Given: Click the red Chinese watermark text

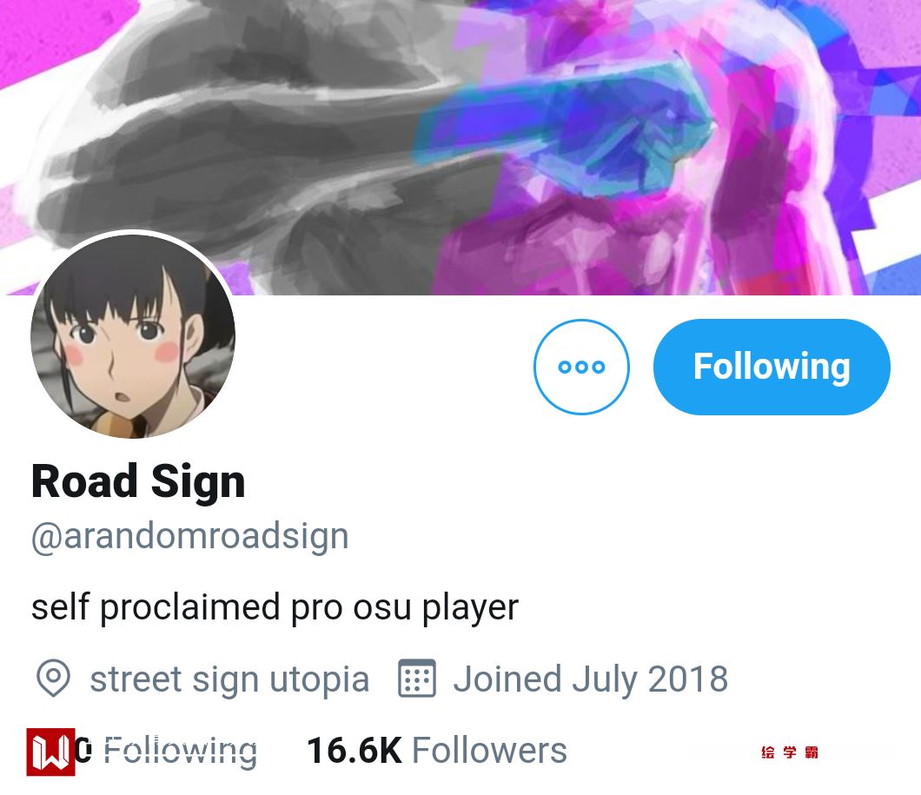Looking at the screenshot, I should 790,752.
